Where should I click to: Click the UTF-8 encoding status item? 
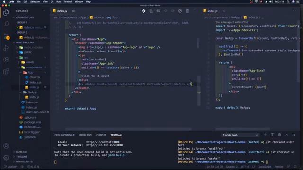(x=245, y=167)
